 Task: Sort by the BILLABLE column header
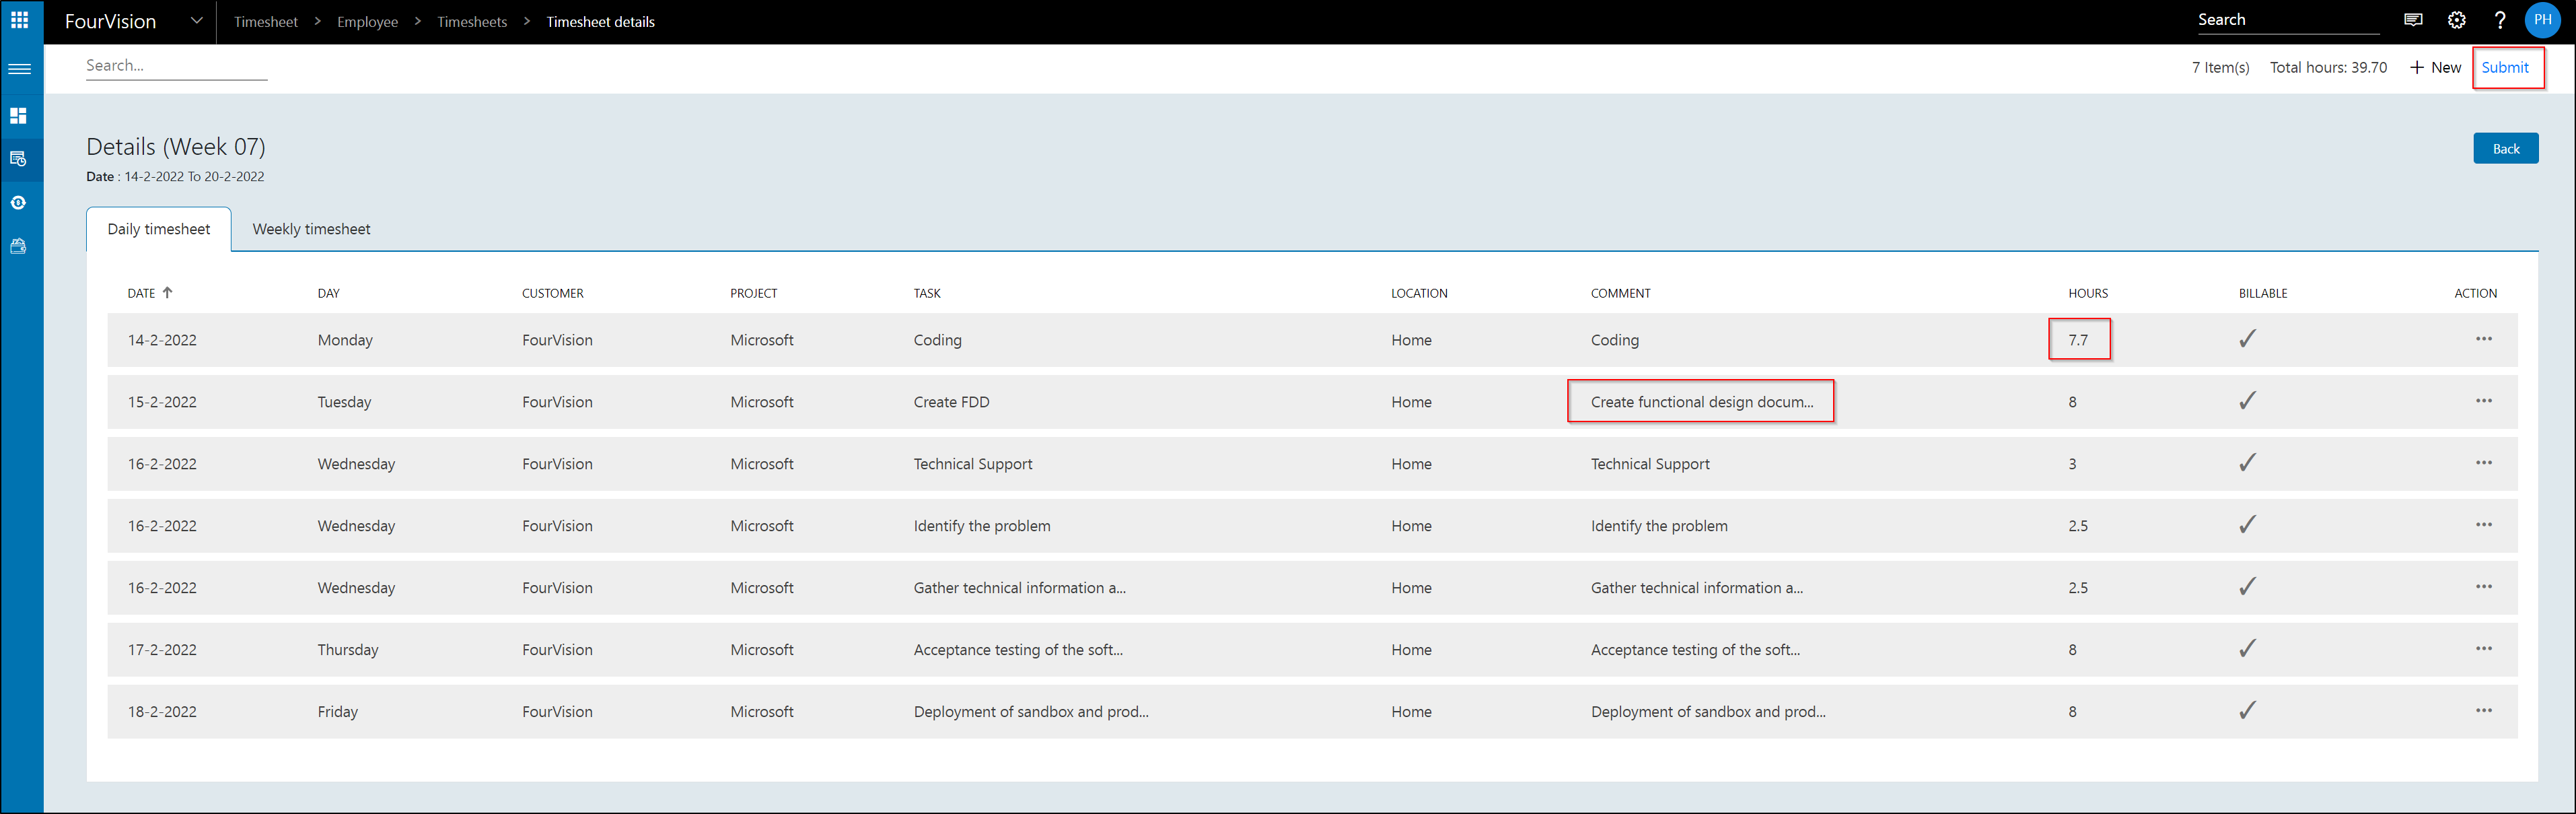click(x=2262, y=294)
